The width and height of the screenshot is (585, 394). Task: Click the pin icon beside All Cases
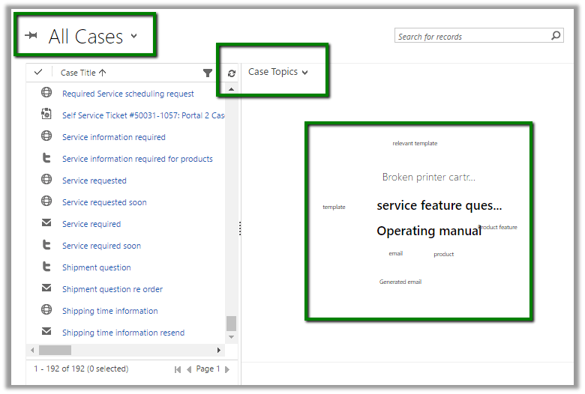pos(31,36)
